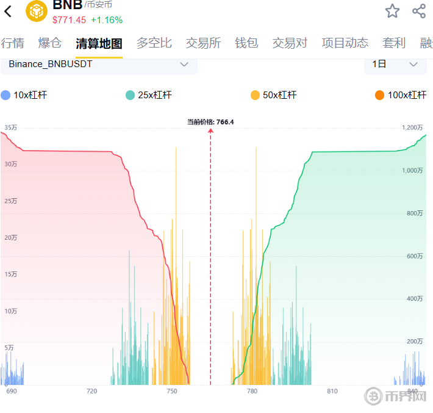Open the share icon

[x=419, y=11]
